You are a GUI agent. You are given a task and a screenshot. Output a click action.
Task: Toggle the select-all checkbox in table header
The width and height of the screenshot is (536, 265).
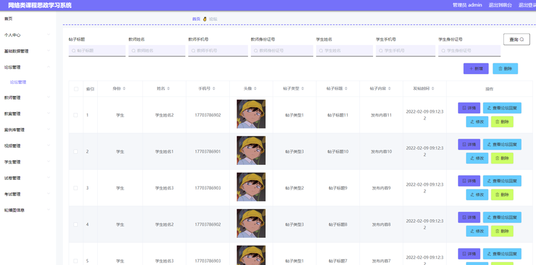76,89
